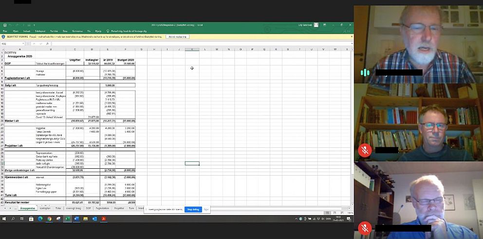The width and height of the screenshot is (483, 239).
Task: Switch to Page Break Preview icon
Action: (x=342, y=213)
